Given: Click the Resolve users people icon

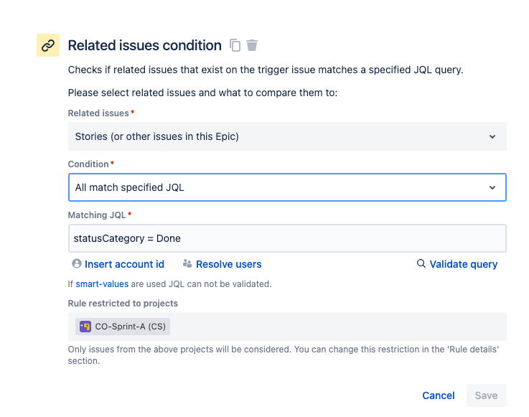Looking at the screenshot, I should coord(187,263).
